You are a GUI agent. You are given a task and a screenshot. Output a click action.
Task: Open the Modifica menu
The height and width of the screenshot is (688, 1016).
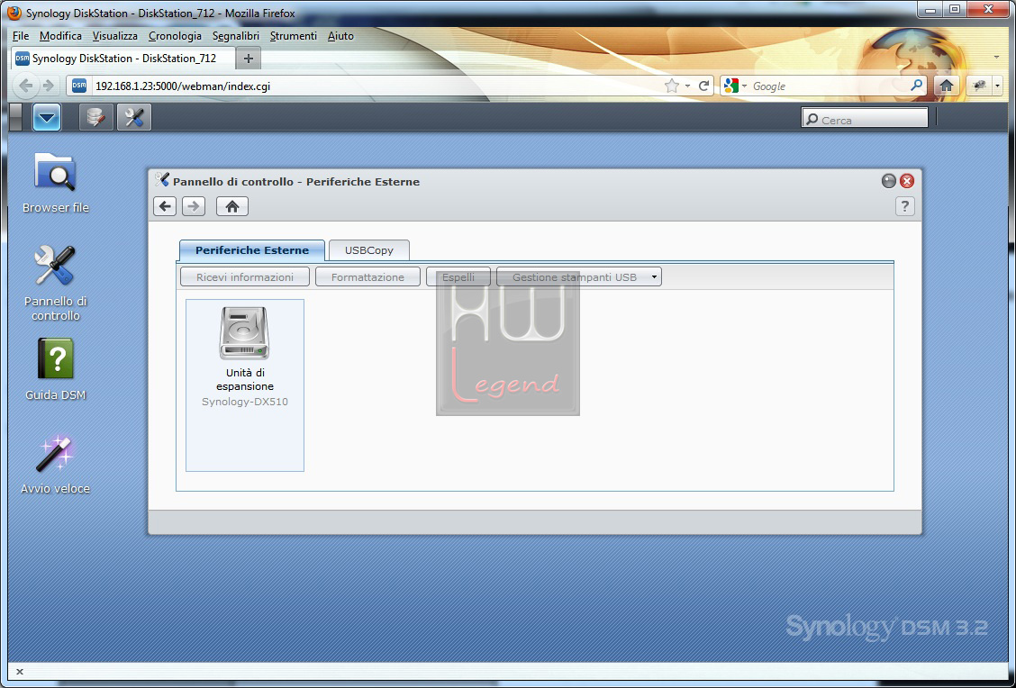coord(60,36)
